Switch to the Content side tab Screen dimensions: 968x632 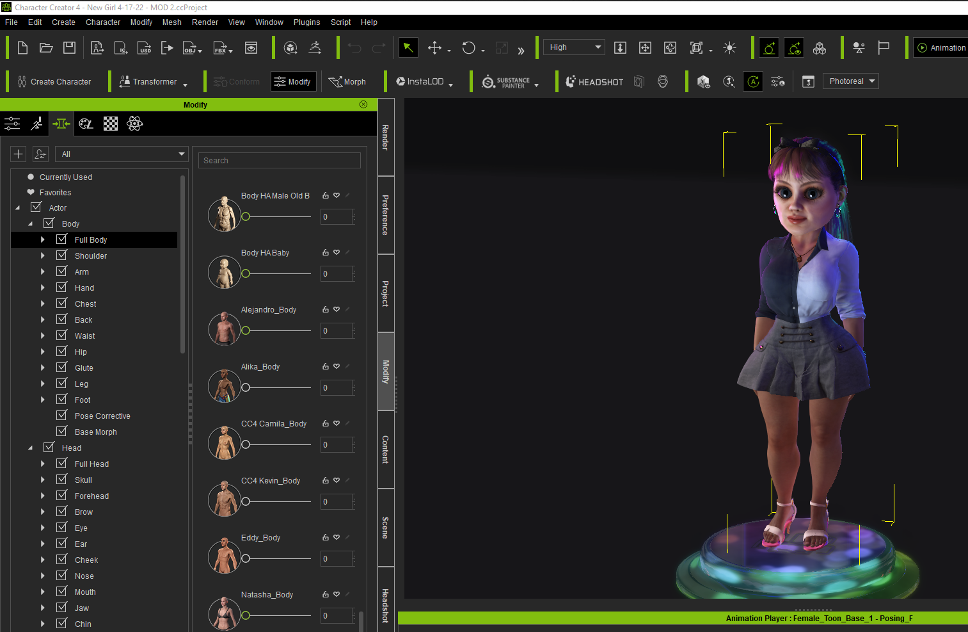pos(386,450)
